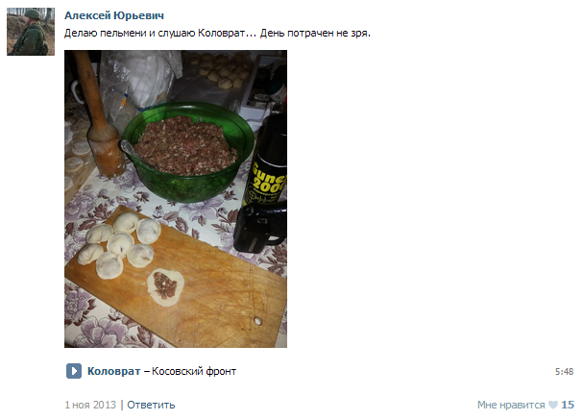The height and width of the screenshot is (420, 583).
Task: Open the Алексей Юрьевич profile link
Action: click(114, 15)
